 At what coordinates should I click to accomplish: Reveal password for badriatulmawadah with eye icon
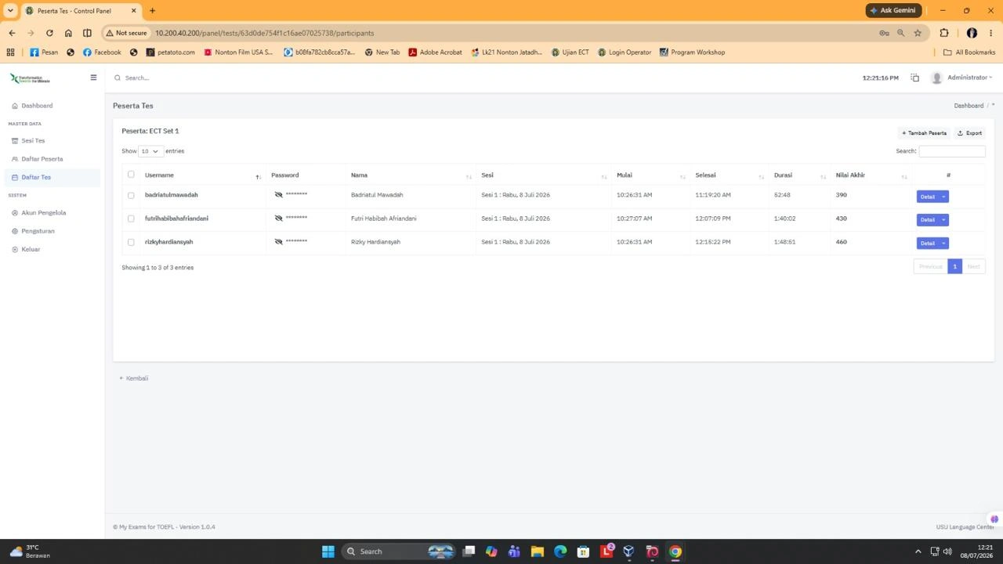point(278,195)
